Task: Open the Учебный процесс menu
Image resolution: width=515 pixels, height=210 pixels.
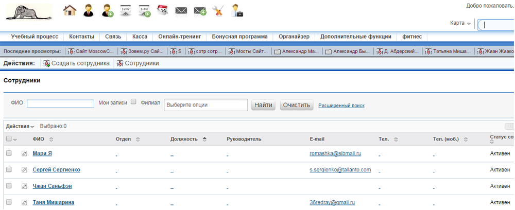Action: (x=35, y=37)
